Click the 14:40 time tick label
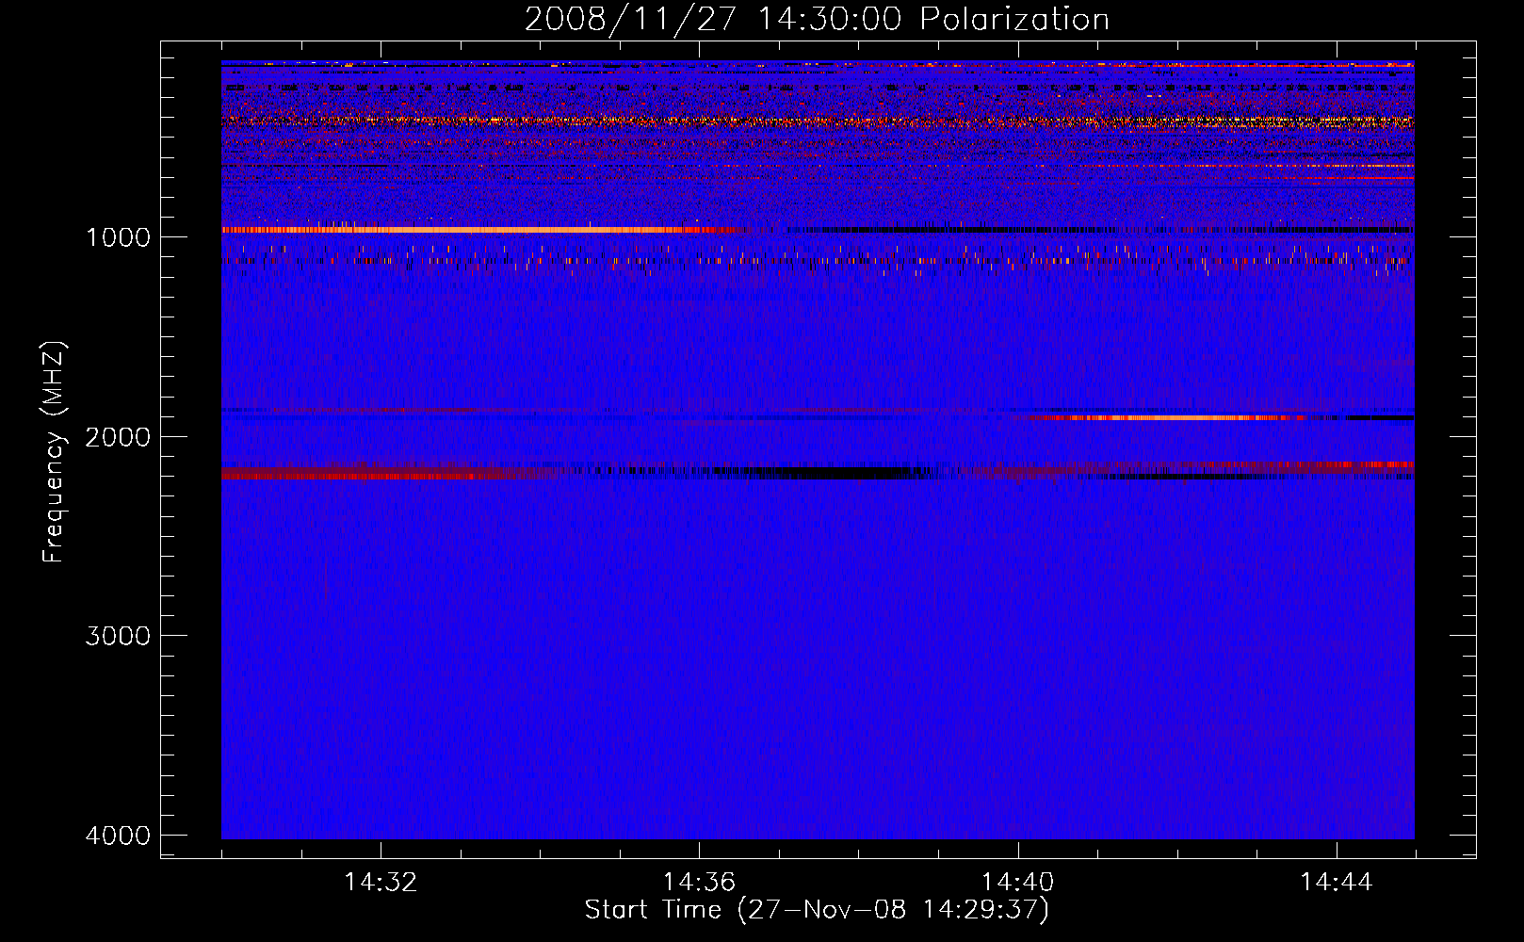1524x942 pixels. [1017, 883]
